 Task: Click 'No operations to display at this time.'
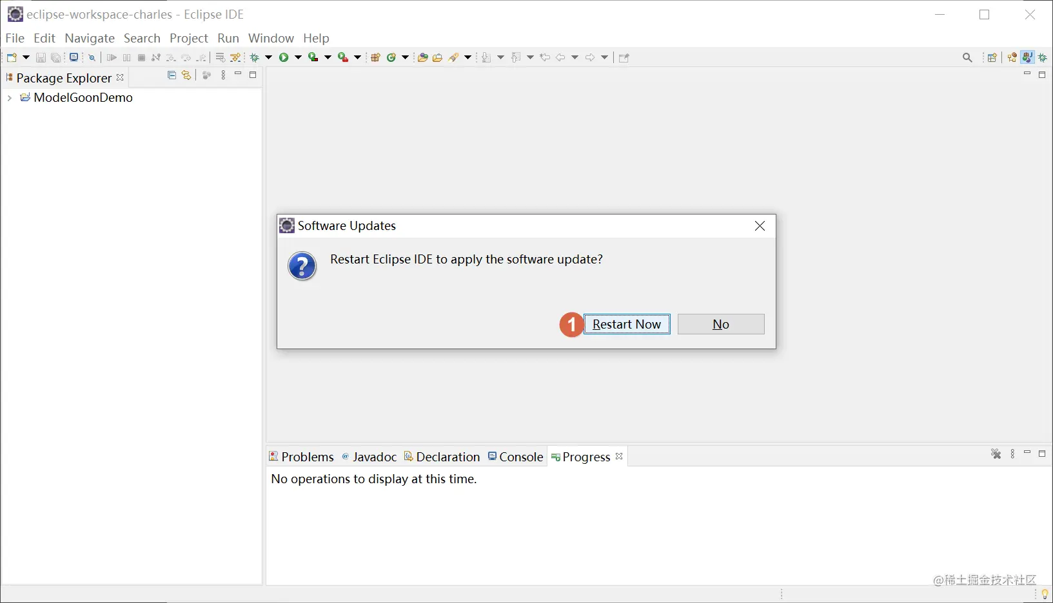pos(374,479)
